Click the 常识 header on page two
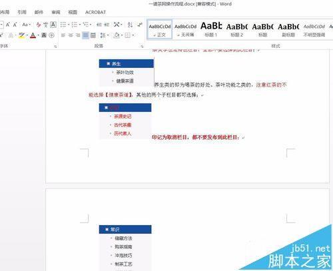The image size is (333, 271). click(125, 230)
